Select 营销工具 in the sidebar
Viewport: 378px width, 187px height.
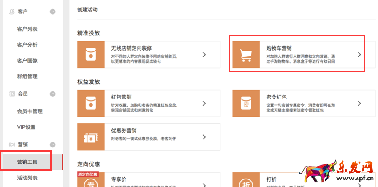(27, 162)
